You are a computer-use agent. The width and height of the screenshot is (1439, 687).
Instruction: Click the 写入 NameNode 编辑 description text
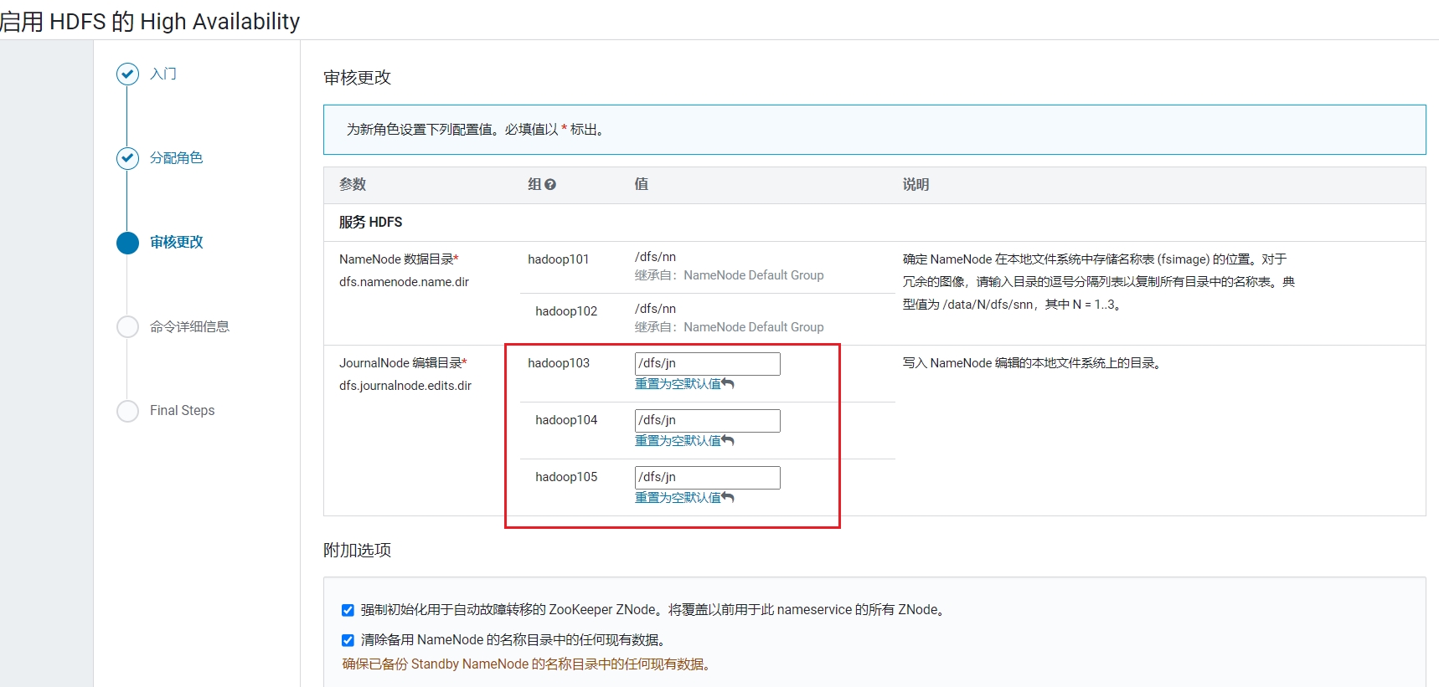point(1034,363)
